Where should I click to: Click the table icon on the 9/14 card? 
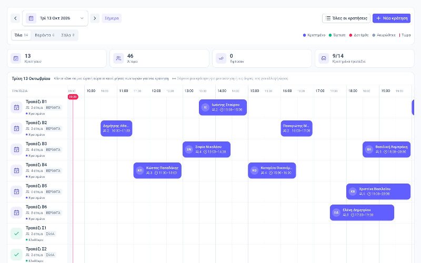324,58
